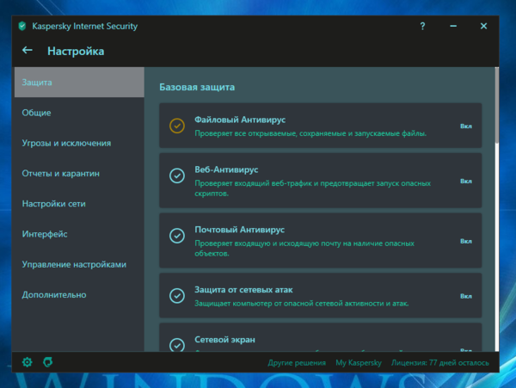Open the help question mark icon

click(x=422, y=27)
